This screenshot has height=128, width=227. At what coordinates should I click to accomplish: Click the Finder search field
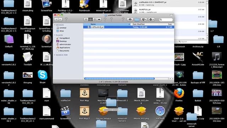[166, 20]
